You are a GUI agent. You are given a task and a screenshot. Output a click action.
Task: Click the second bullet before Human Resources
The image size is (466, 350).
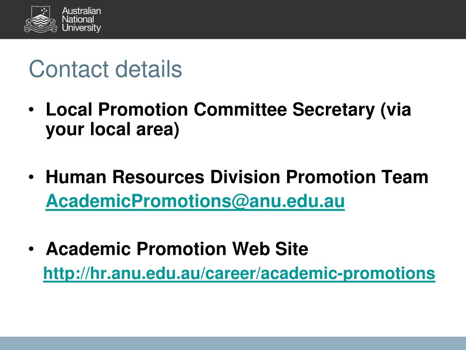pyautogui.click(x=31, y=177)
